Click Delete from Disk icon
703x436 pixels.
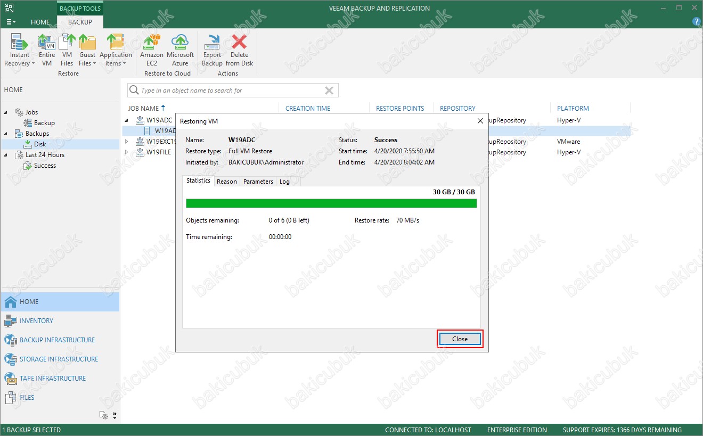(239, 51)
